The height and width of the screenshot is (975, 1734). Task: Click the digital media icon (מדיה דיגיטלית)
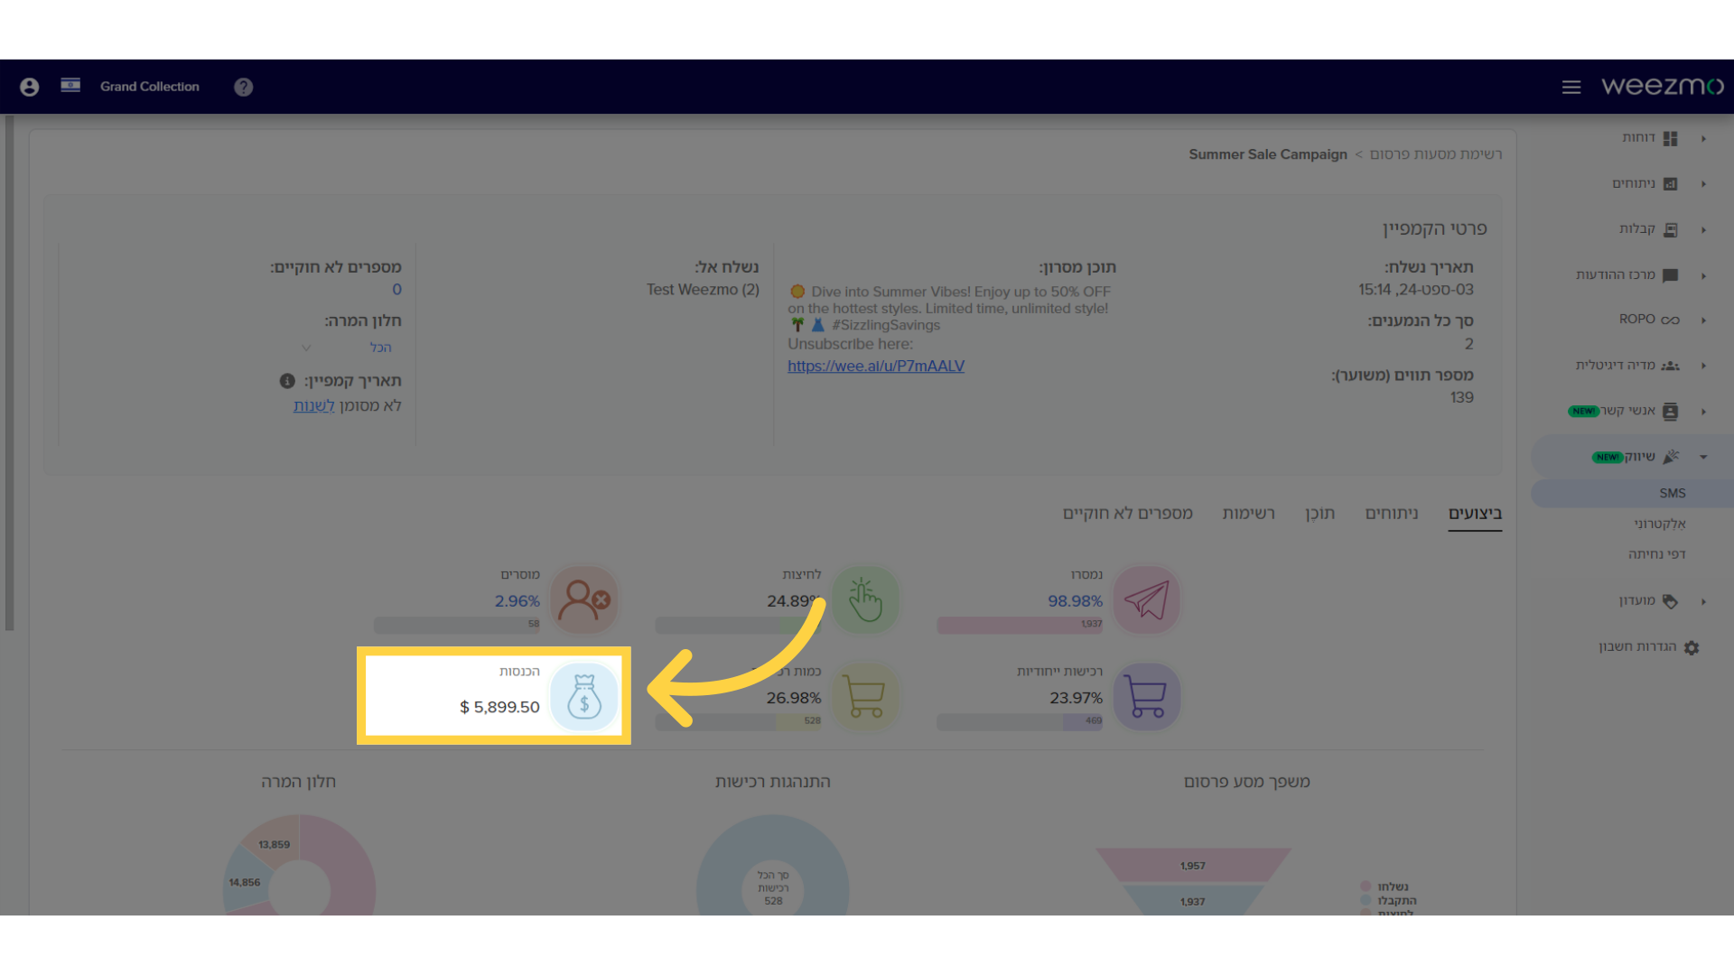point(1670,366)
